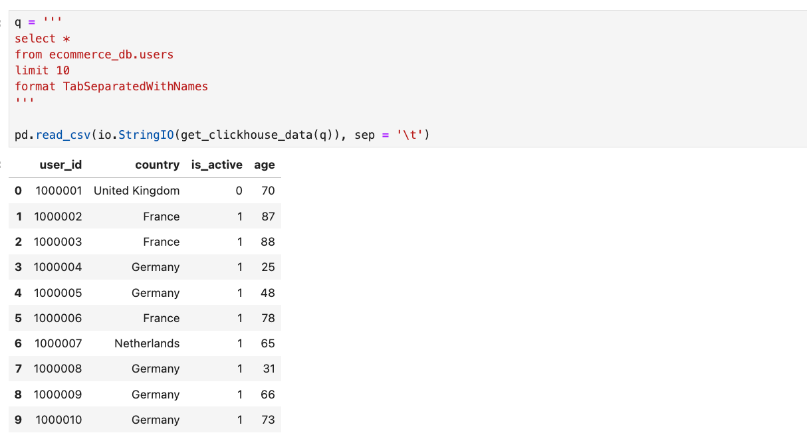Viewport: 807px width, 441px height.
Task: Click row index 9 label
Action: (x=18, y=420)
